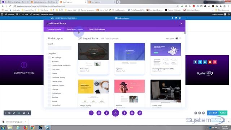Open the Your Saved Layouts tab
The image size is (231, 130).
click(75, 29)
